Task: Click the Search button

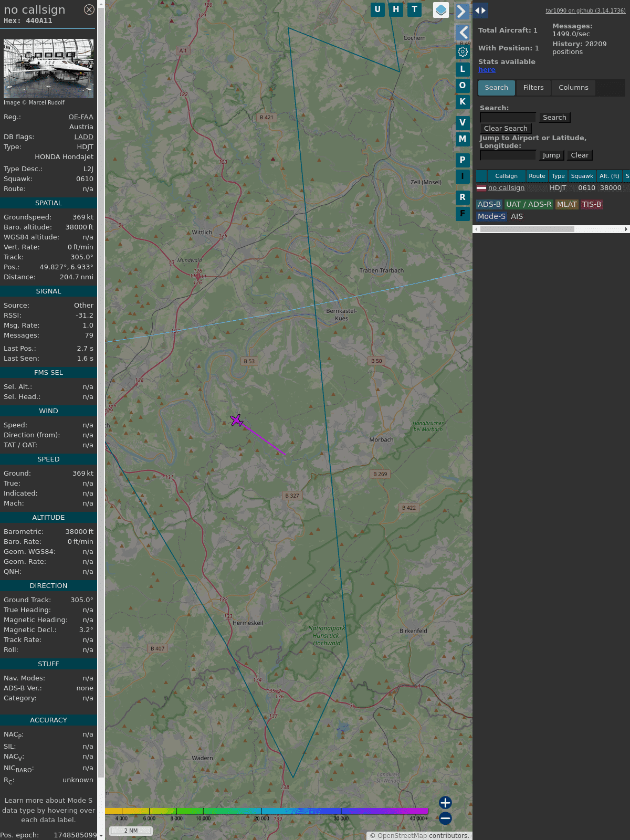Action: tap(554, 118)
